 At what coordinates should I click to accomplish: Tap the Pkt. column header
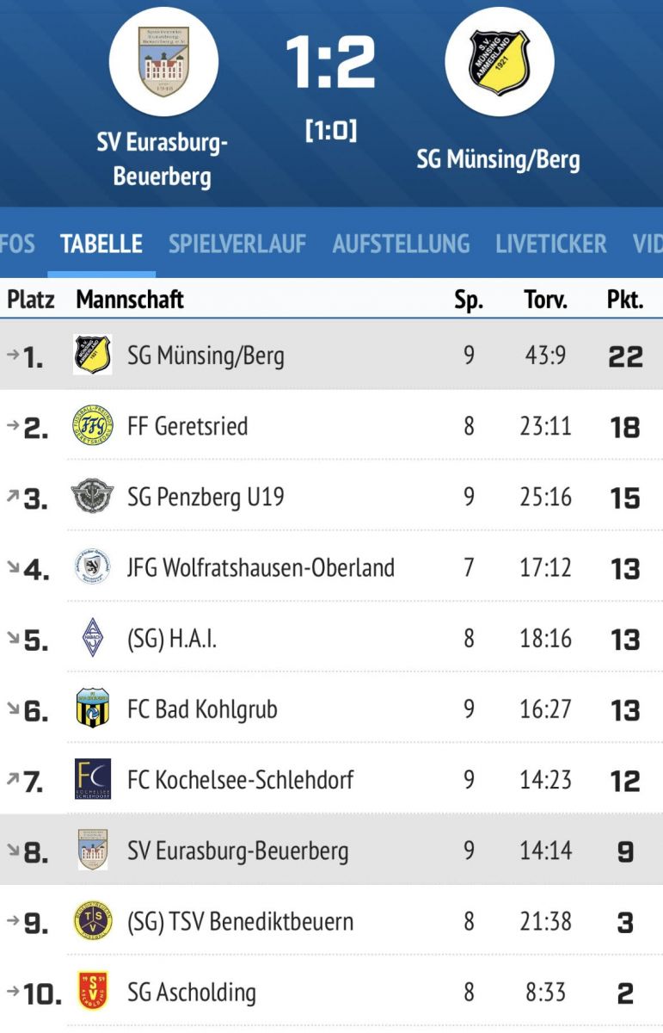coord(625,300)
